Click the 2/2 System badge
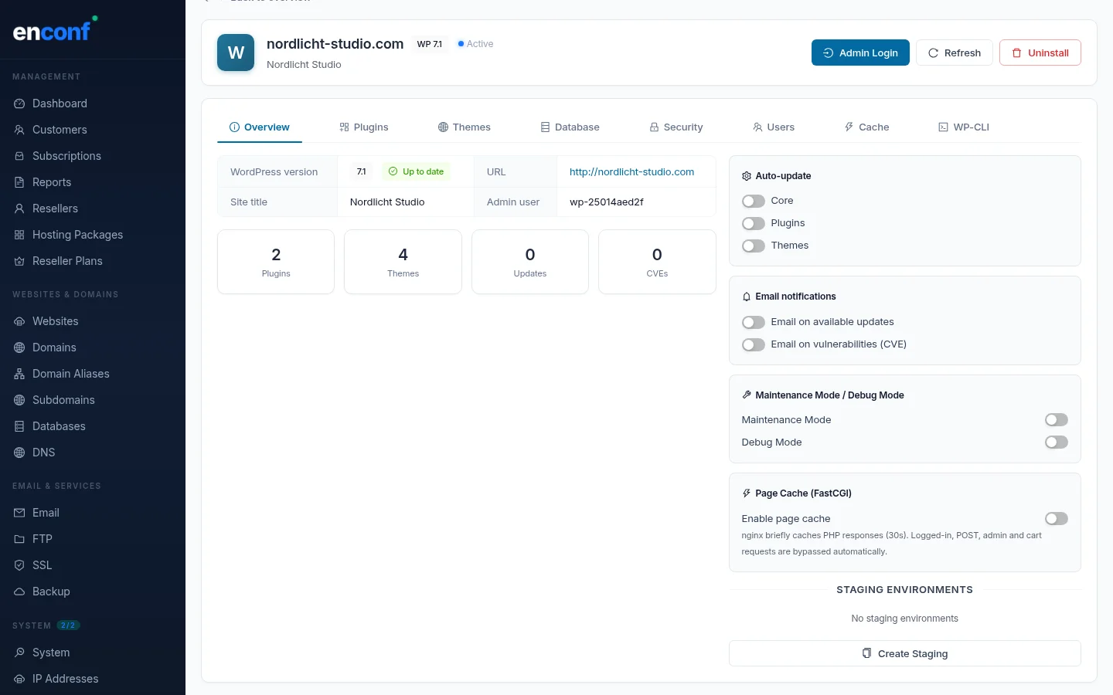 click(68, 625)
